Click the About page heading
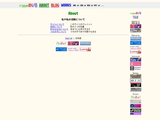This screenshot has width=160, height=120. pos(73,13)
